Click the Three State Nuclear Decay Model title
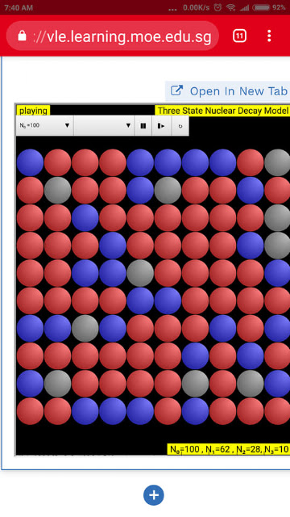 point(222,111)
